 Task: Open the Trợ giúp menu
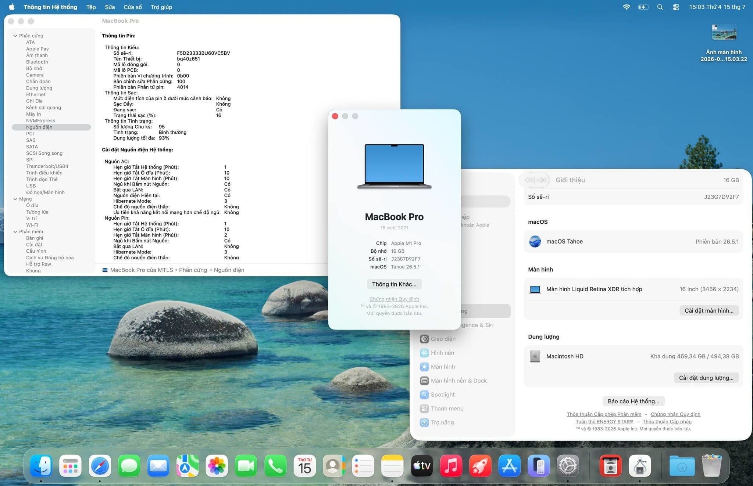tap(161, 7)
